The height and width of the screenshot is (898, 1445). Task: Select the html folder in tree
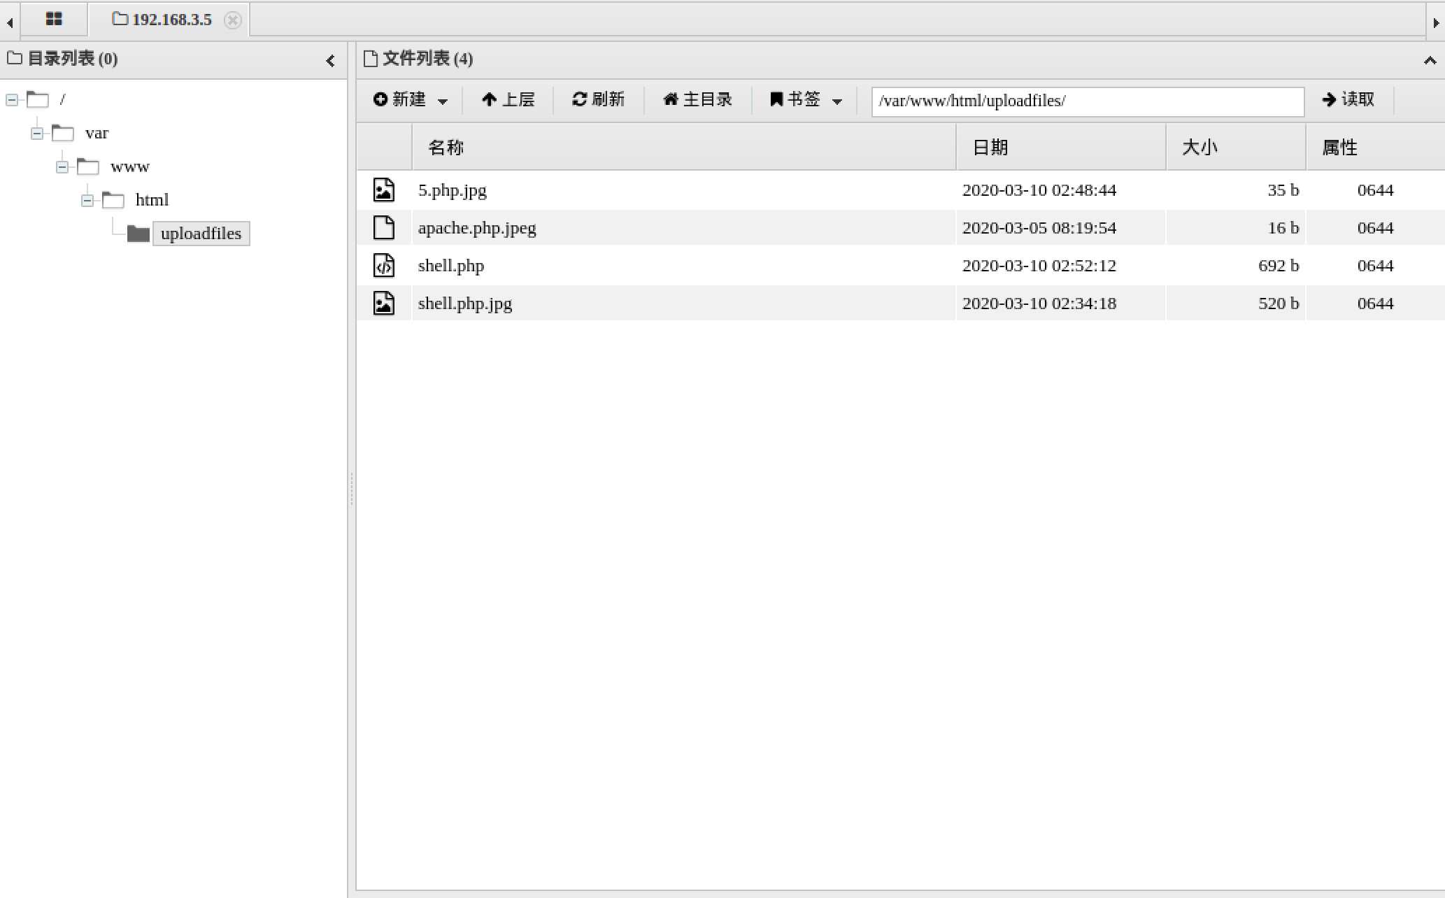(152, 200)
